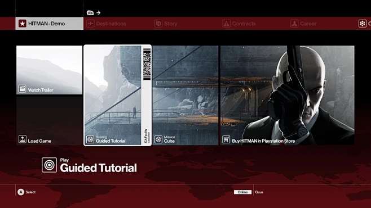Click the Select label in footer
Screen dimensions: 371x208
click(x=30, y=192)
